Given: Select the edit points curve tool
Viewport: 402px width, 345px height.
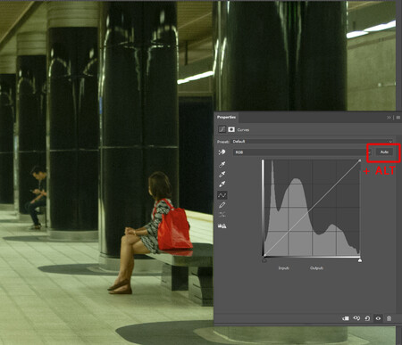Looking at the screenshot, I should tap(222, 195).
